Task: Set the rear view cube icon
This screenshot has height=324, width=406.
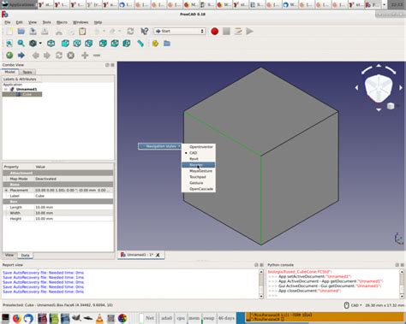Action: pos(103,44)
